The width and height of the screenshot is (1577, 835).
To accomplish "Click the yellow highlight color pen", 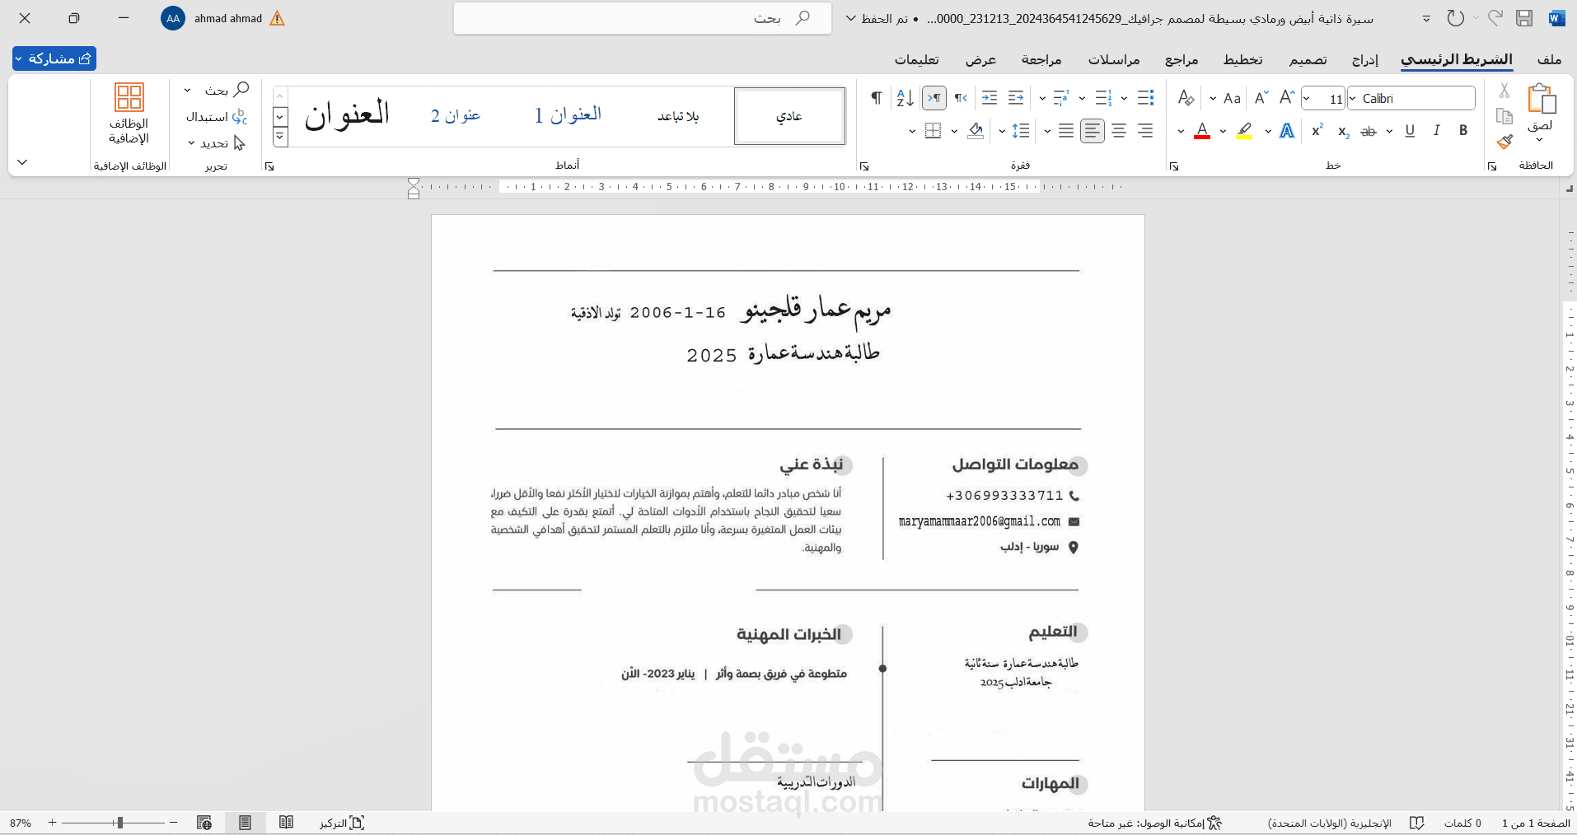I will 1244,131.
